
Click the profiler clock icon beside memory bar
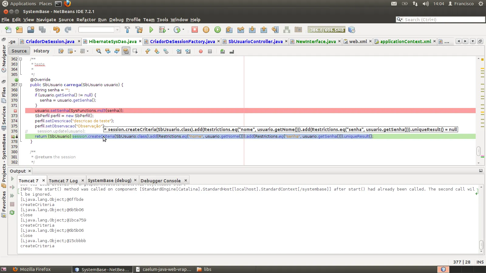(x=351, y=30)
